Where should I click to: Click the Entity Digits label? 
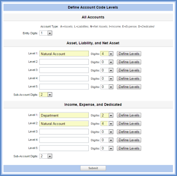tap(31, 33)
